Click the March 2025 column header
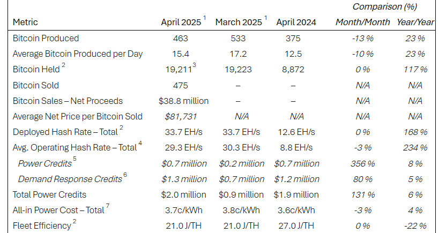The height and width of the screenshot is (233, 439). click(x=239, y=22)
